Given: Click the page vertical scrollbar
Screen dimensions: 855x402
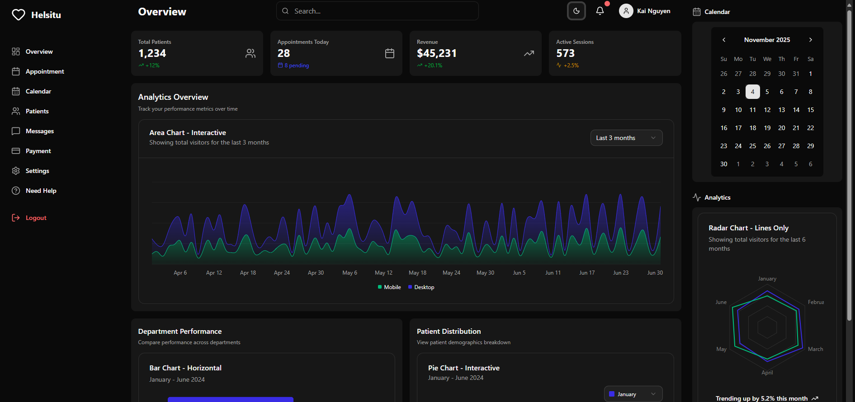Looking at the screenshot, I should point(849,165).
